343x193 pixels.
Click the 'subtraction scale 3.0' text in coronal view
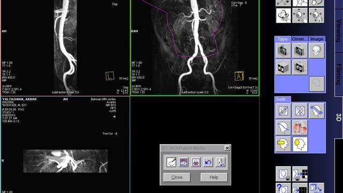[x=195, y=92]
